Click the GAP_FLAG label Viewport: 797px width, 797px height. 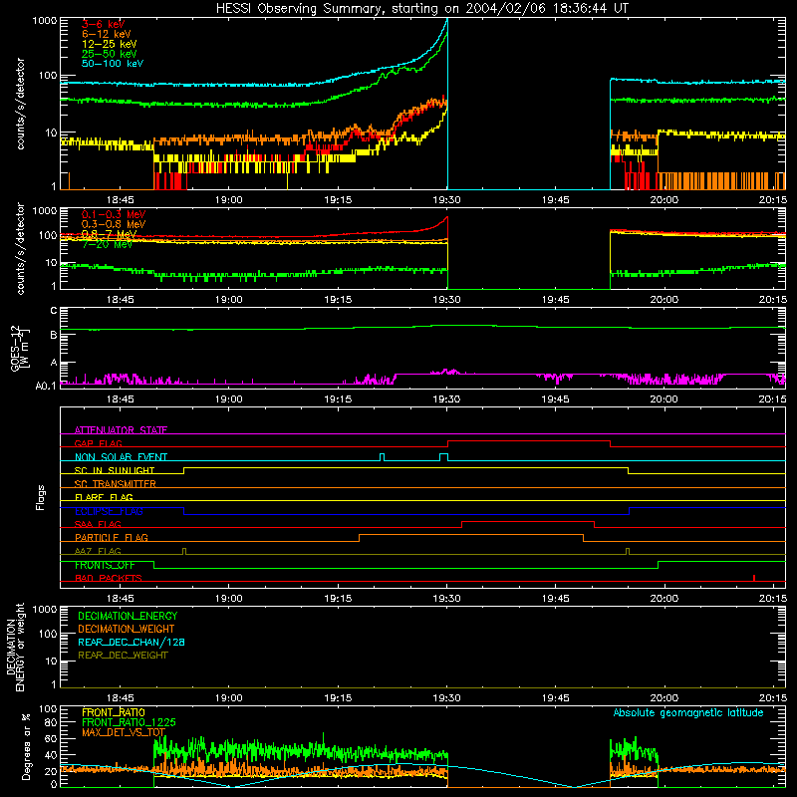[x=98, y=443]
